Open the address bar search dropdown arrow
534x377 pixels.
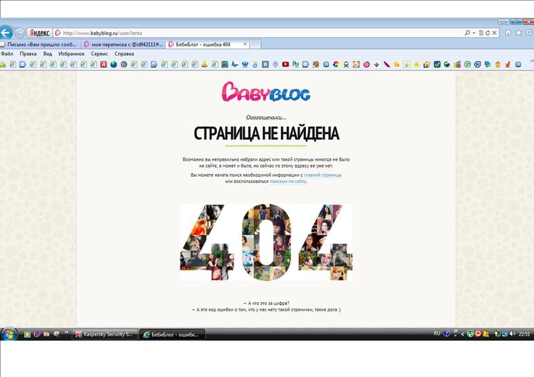coord(474,33)
